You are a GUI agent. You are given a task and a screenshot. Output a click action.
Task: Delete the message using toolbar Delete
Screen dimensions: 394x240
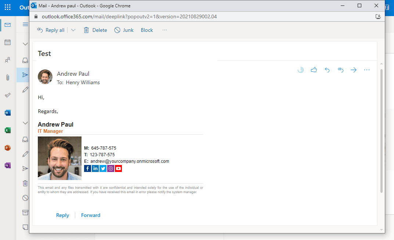click(x=95, y=30)
